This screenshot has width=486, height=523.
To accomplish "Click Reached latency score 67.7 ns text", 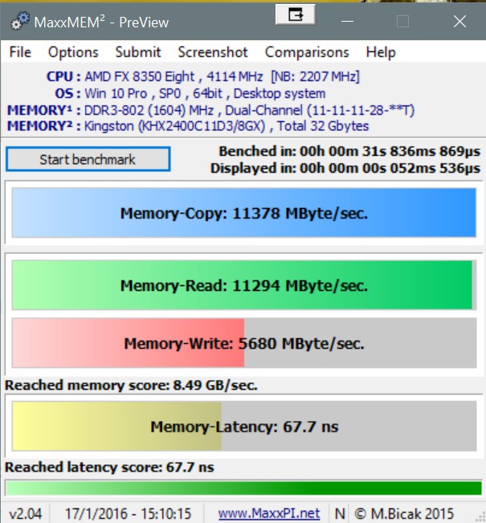I will 109,468.
